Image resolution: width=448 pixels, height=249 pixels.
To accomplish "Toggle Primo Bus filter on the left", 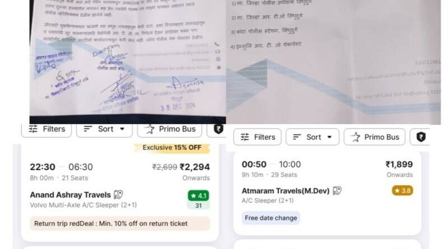I will [x=170, y=130].
